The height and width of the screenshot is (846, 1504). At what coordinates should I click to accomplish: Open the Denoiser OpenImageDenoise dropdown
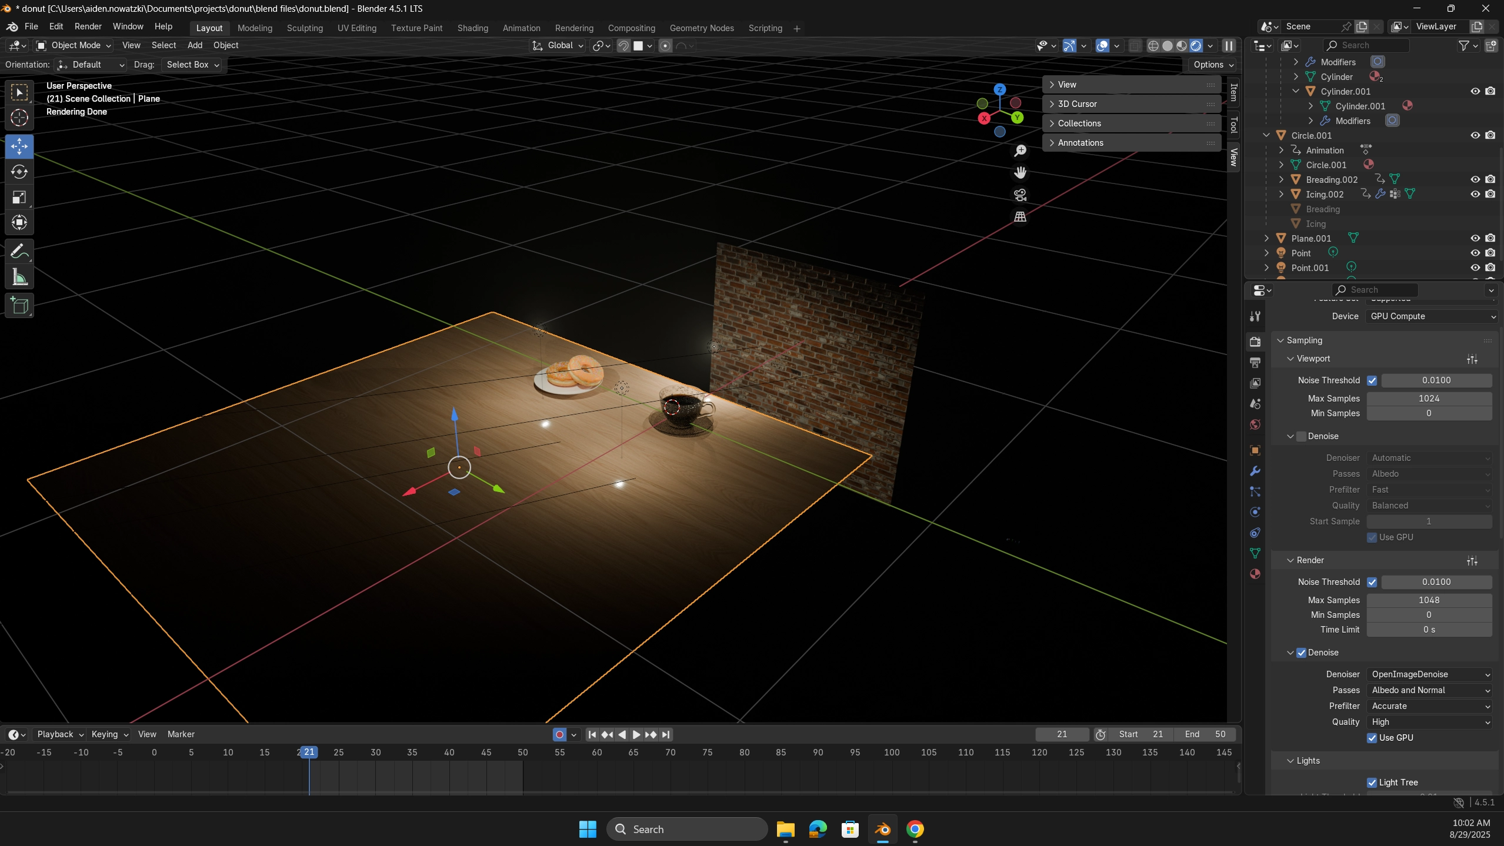click(x=1429, y=674)
